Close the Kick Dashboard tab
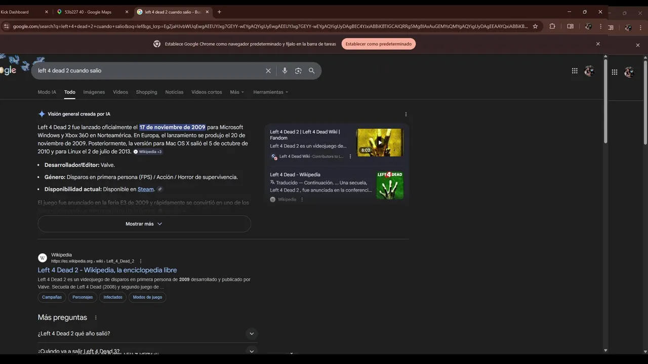648x364 pixels. [47, 12]
